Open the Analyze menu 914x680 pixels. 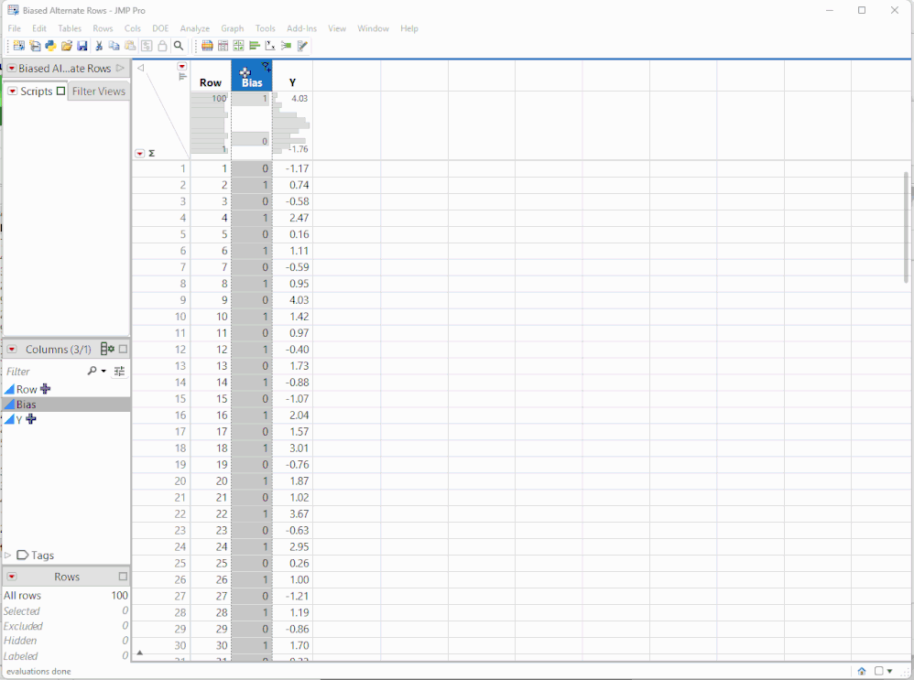pyautogui.click(x=195, y=28)
